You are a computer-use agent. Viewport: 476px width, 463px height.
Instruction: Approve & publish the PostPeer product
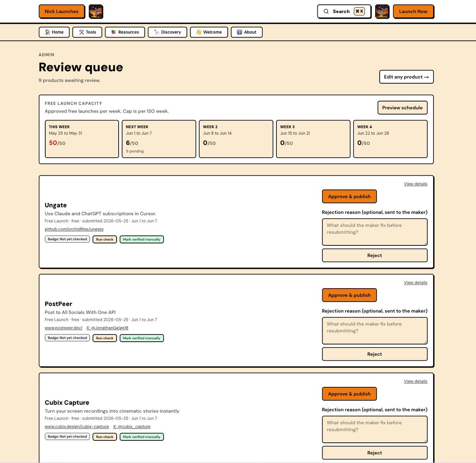click(x=349, y=295)
